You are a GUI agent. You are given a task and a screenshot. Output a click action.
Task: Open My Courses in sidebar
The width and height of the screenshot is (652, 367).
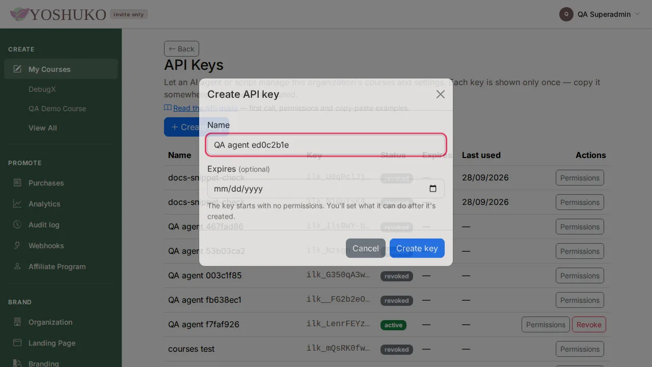pyautogui.click(x=61, y=69)
